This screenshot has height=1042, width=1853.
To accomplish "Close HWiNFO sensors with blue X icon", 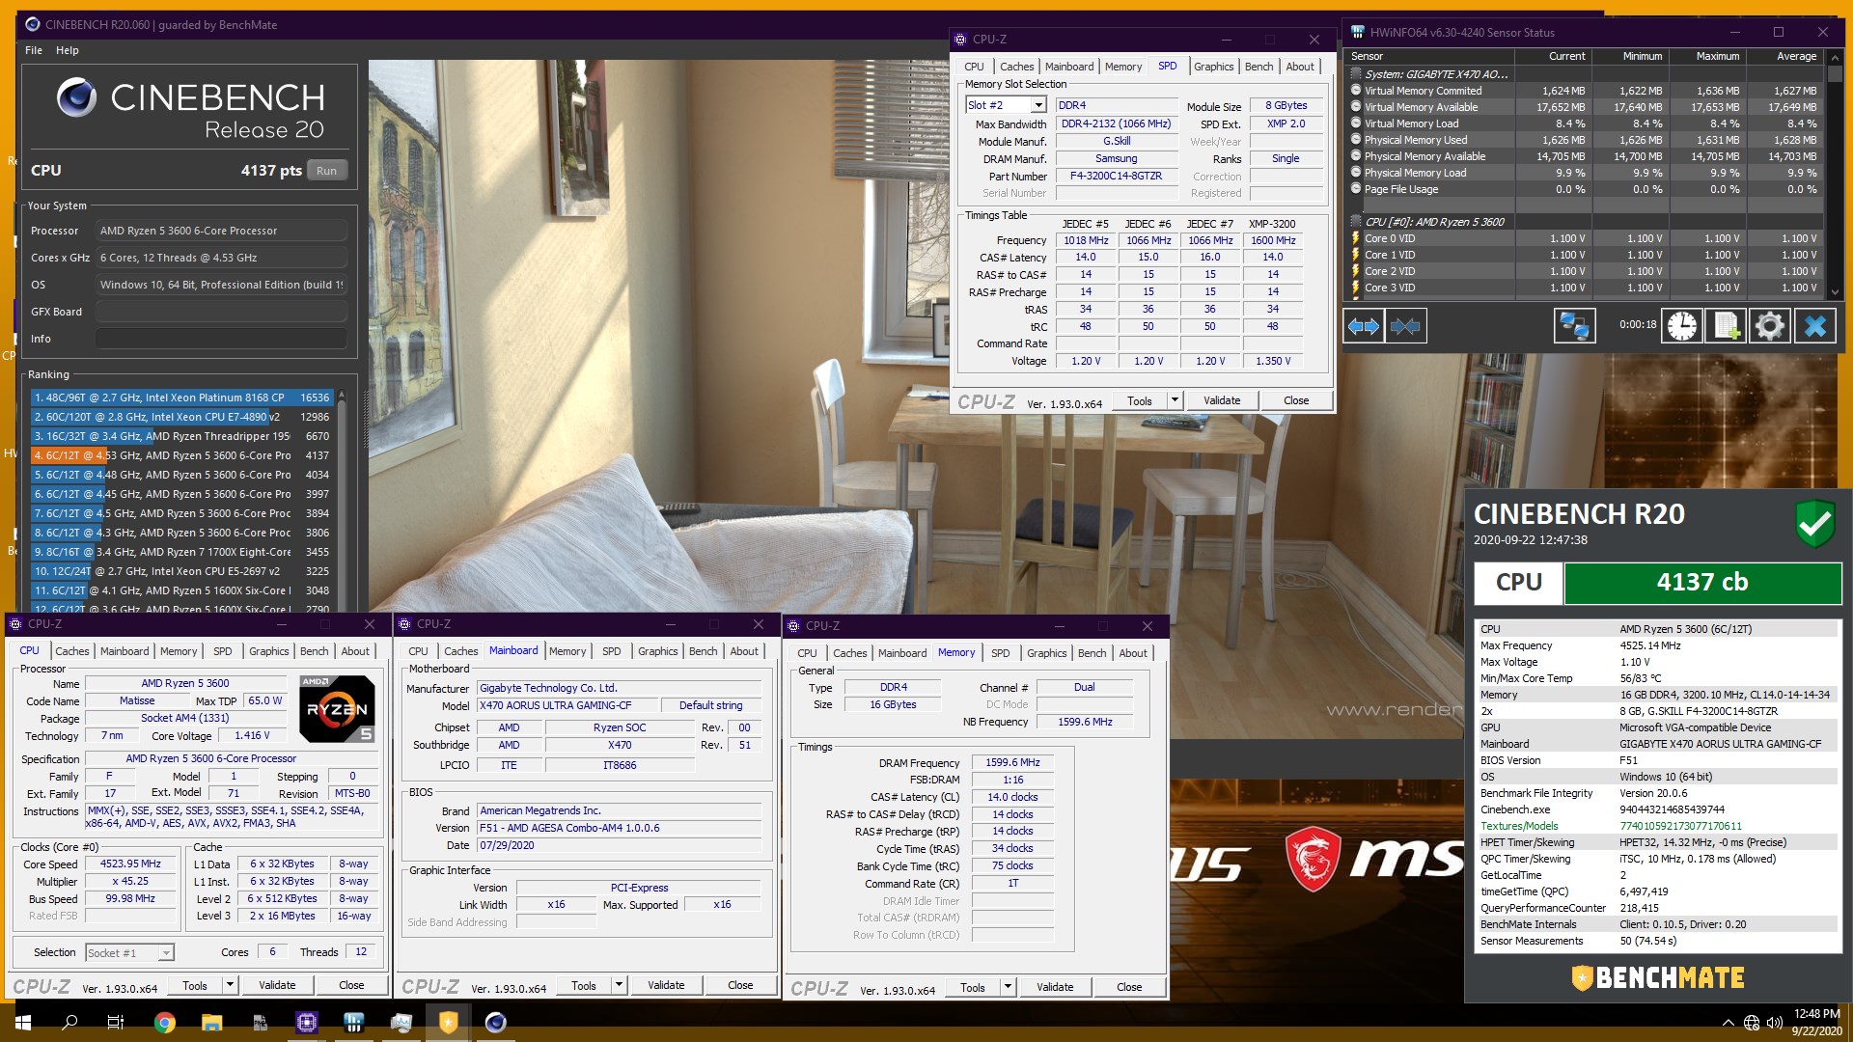I will coord(1814,326).
